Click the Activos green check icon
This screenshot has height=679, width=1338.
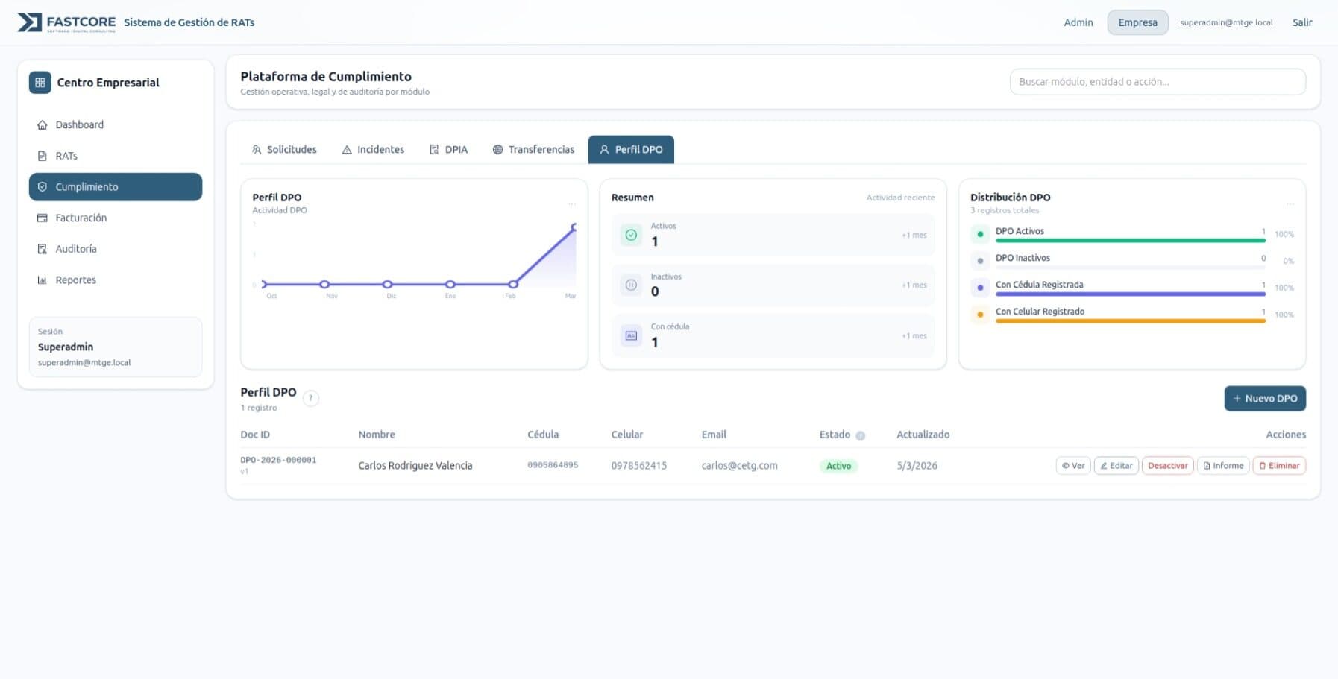(631, 235)
